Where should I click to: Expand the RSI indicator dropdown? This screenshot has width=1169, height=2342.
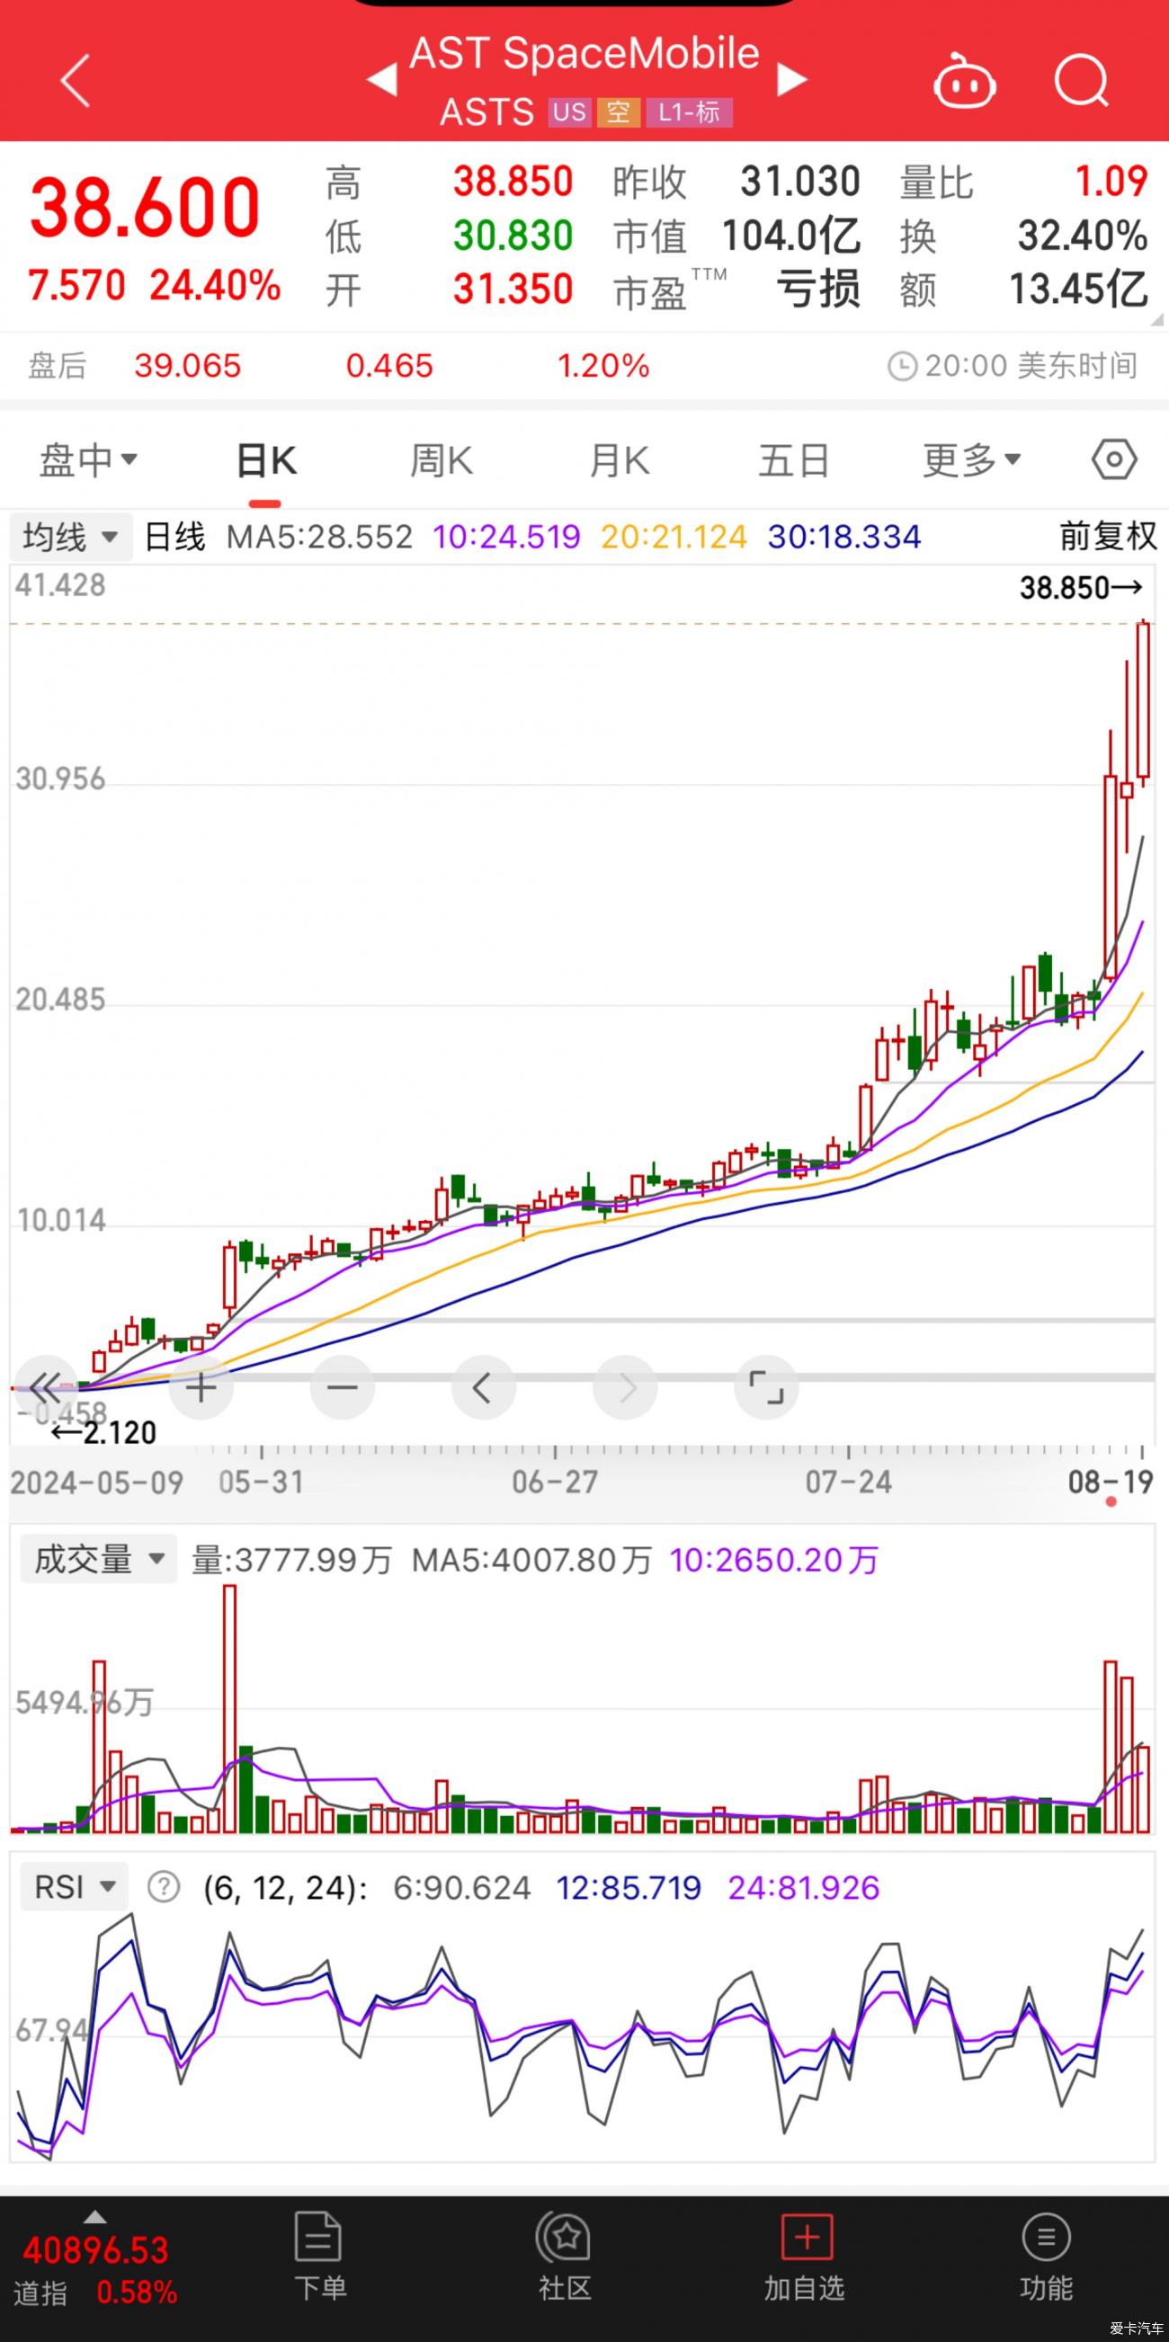click(74, 1887)
